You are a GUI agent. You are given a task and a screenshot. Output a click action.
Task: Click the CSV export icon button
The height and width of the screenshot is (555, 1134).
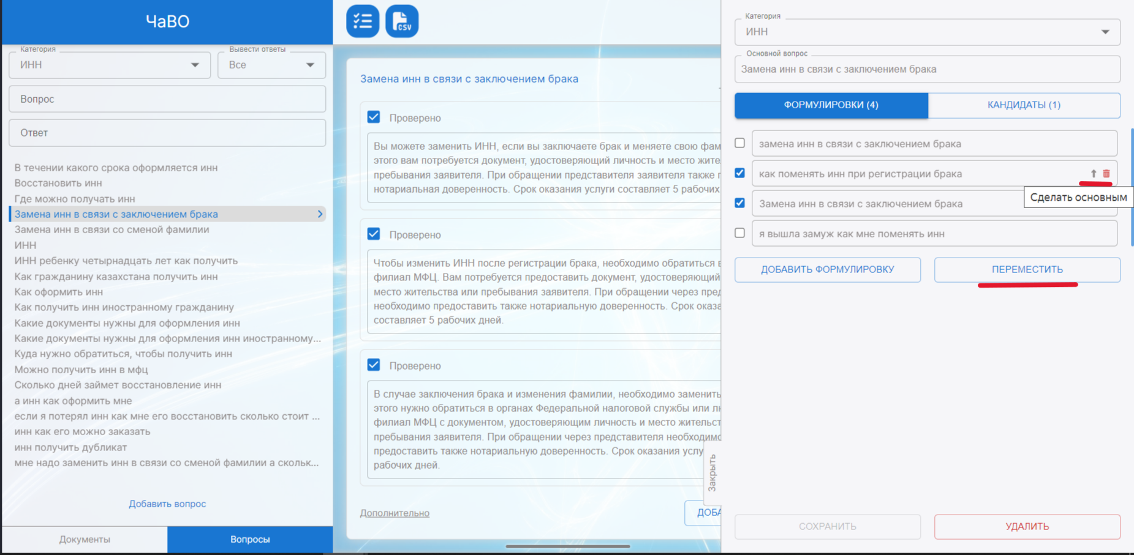(x=402, y=21)
